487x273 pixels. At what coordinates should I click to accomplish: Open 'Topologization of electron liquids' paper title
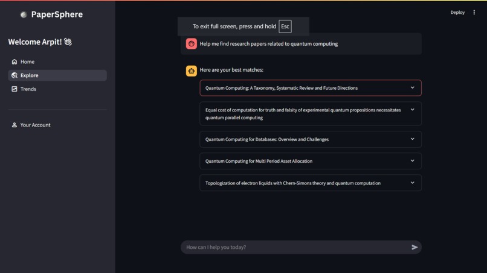pyautogui.click(x=293, y=183)
